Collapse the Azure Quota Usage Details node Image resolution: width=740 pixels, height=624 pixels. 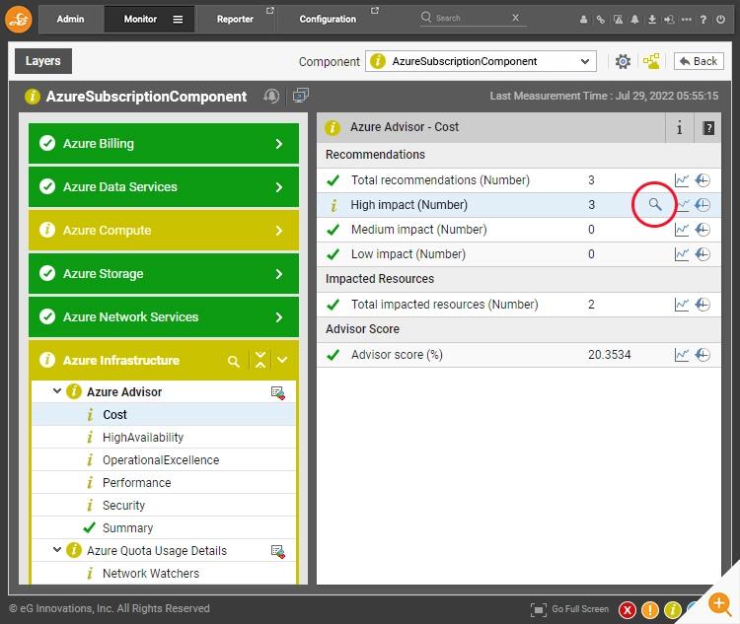57,549
